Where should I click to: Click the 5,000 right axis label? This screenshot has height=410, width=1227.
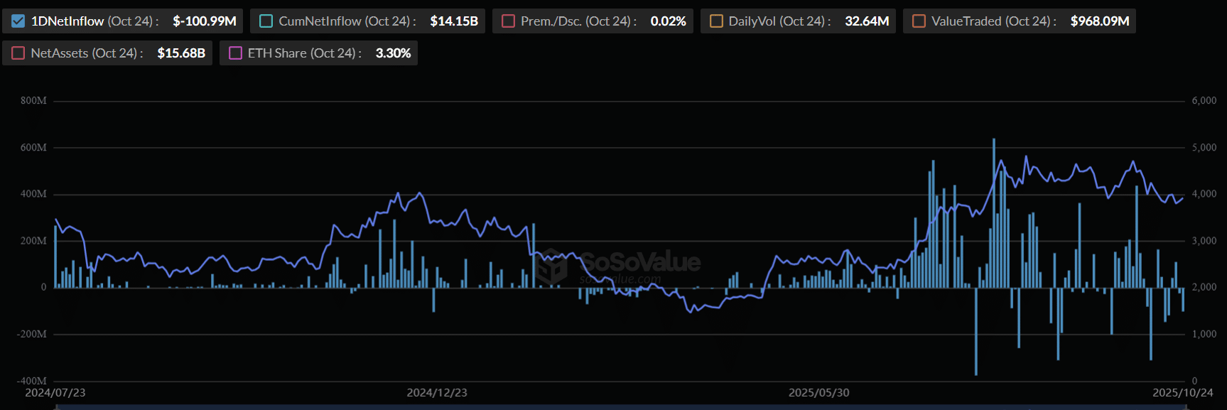coord(1204,148)
